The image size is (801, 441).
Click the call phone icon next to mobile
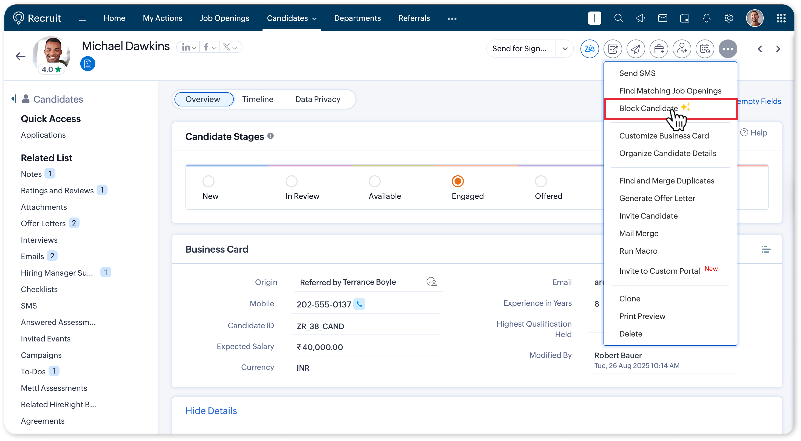tap(359, 304)
